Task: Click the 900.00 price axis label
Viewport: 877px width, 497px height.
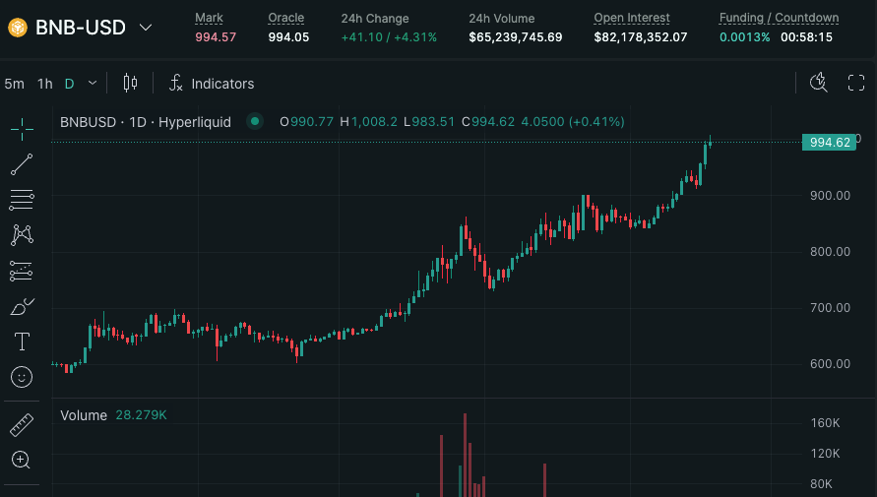Action: pos(830,196)
